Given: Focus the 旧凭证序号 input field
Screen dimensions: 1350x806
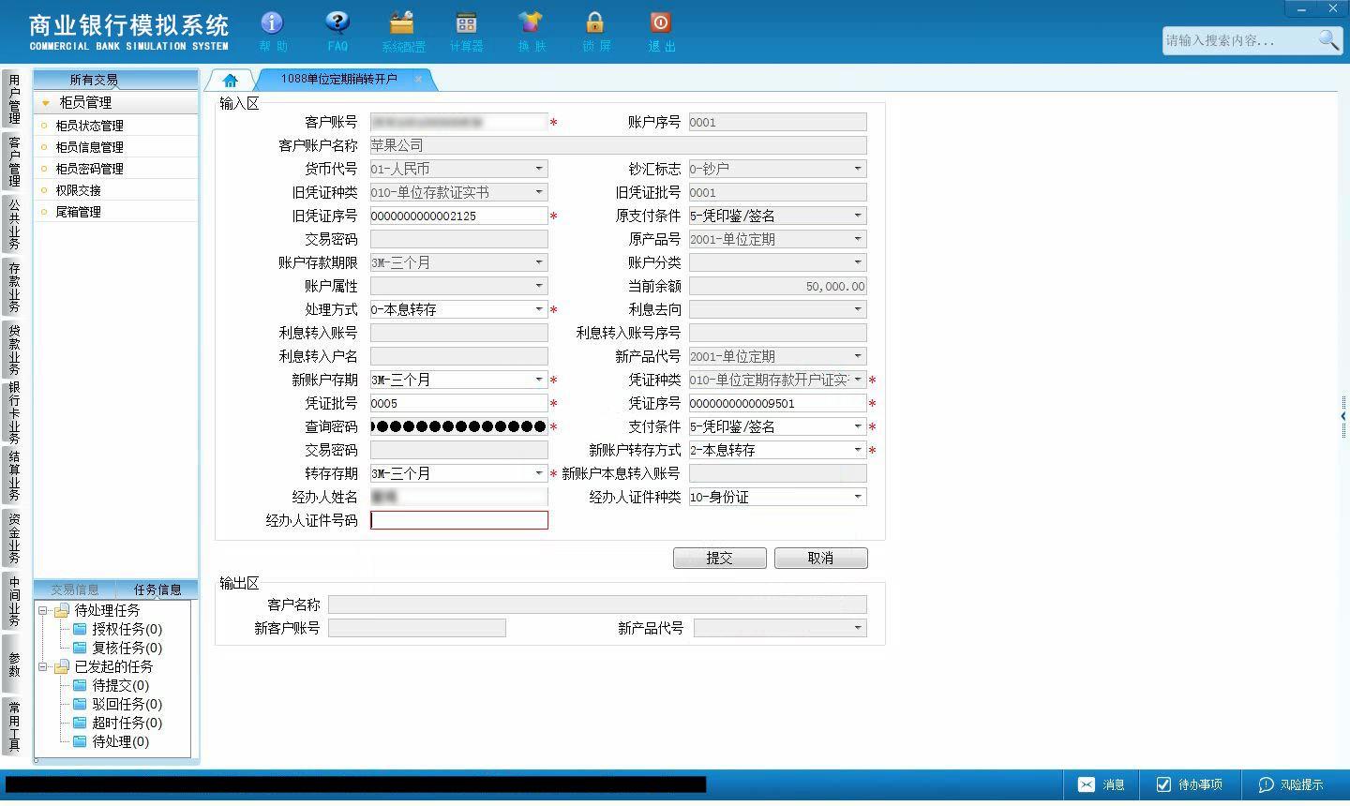Looking at the screenshot, I should coord(459,216).
